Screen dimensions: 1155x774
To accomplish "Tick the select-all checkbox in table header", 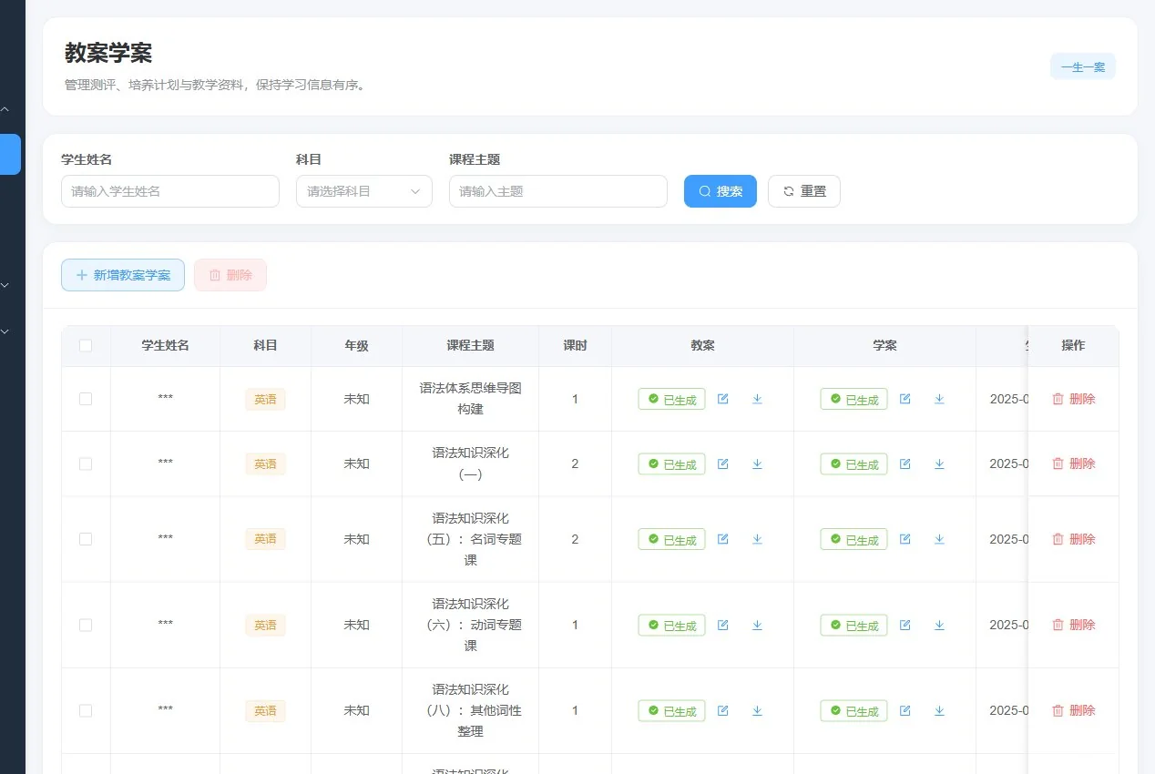I will pyautogui.click(x=86, y=345).
